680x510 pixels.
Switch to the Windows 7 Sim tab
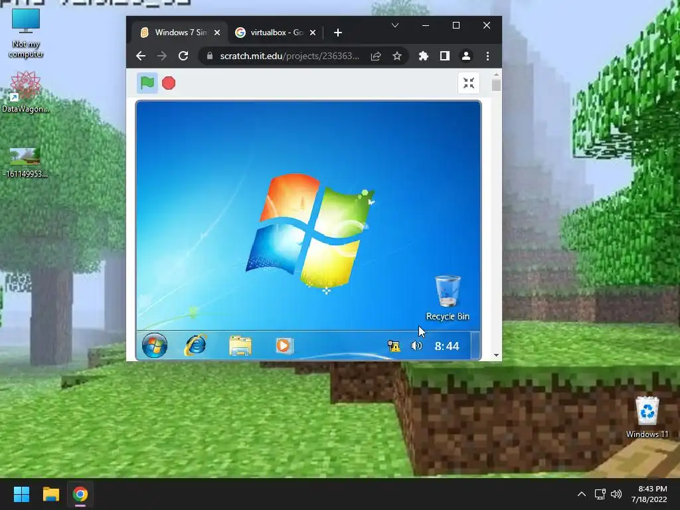tap(180, 33)
